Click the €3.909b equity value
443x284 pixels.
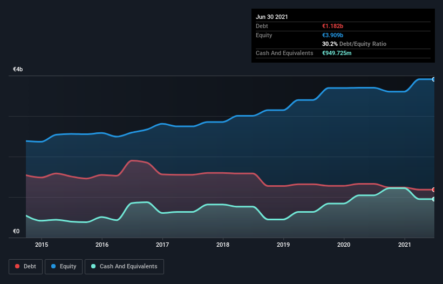coord(332,35)
